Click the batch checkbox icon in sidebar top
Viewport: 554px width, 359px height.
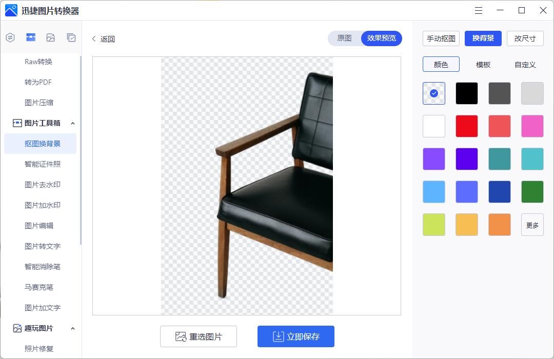(71, 37)
